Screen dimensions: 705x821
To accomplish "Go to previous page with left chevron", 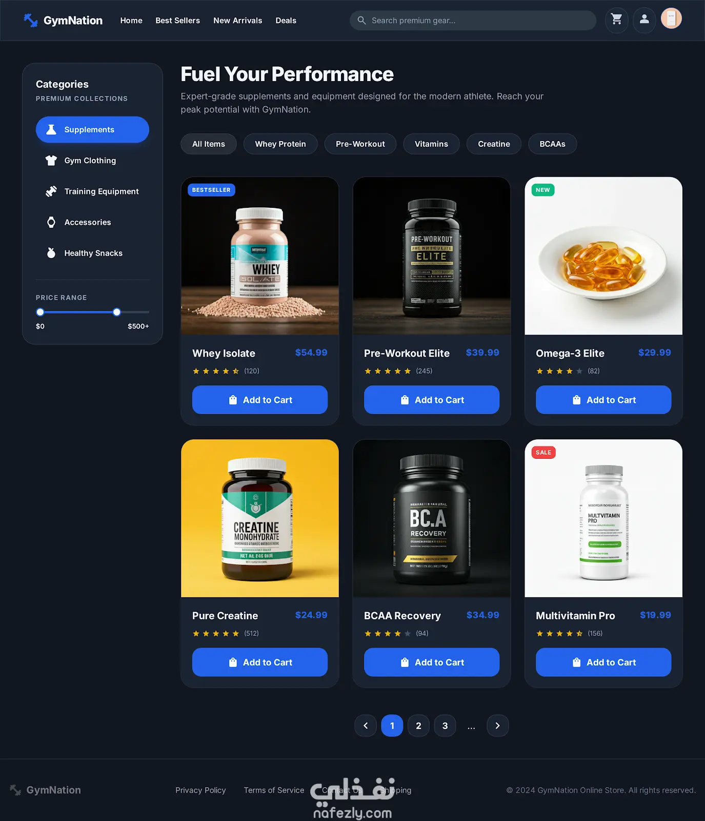I will [366, 726].
